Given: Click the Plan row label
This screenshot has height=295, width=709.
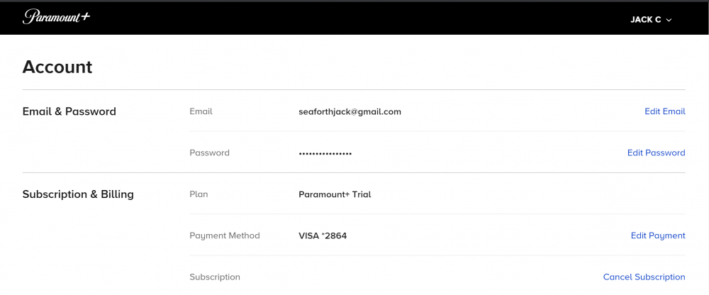Looking at the screenshot, I should 199,194.
